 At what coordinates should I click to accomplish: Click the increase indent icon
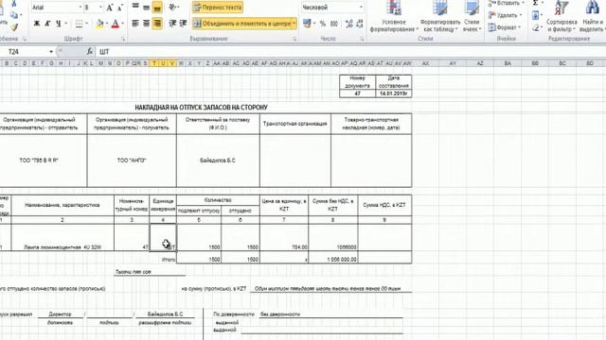click(183, 24)
